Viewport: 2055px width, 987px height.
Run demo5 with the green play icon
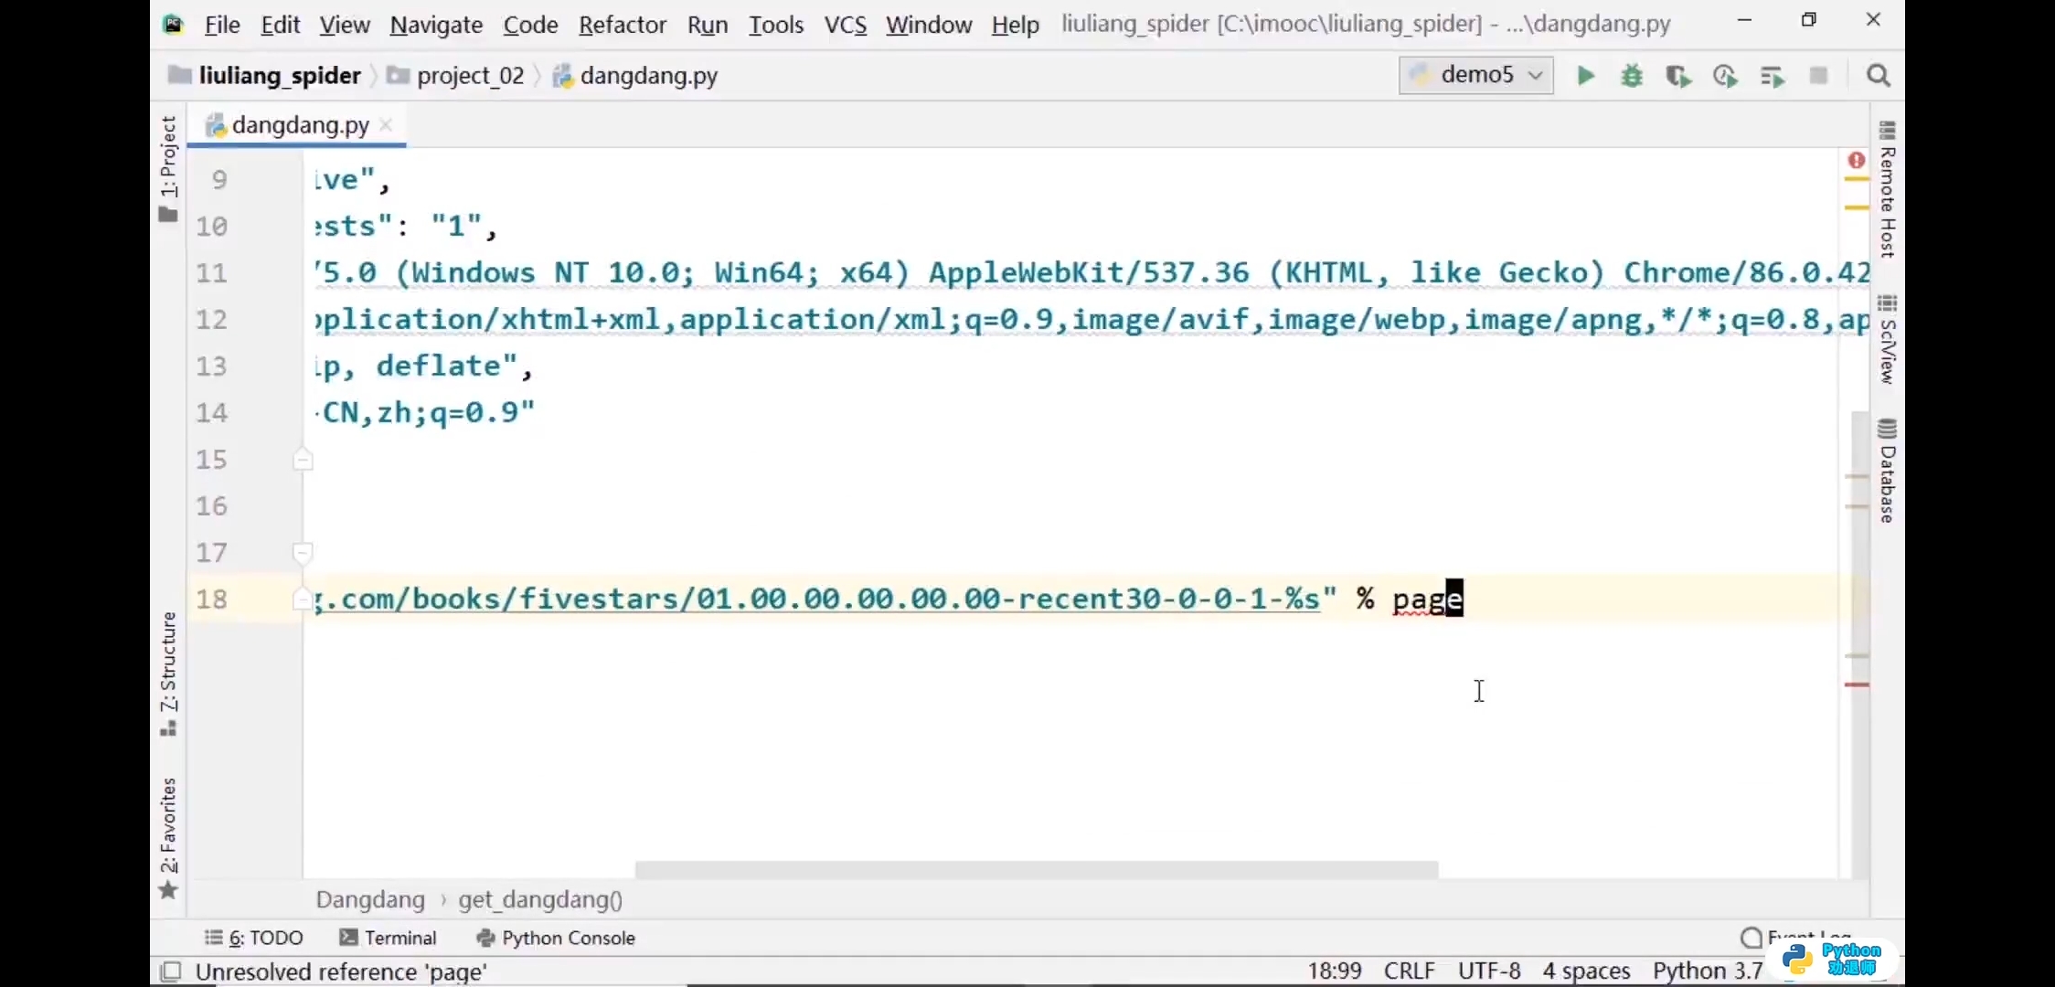pyautogui.click(x=1586, y=76)
